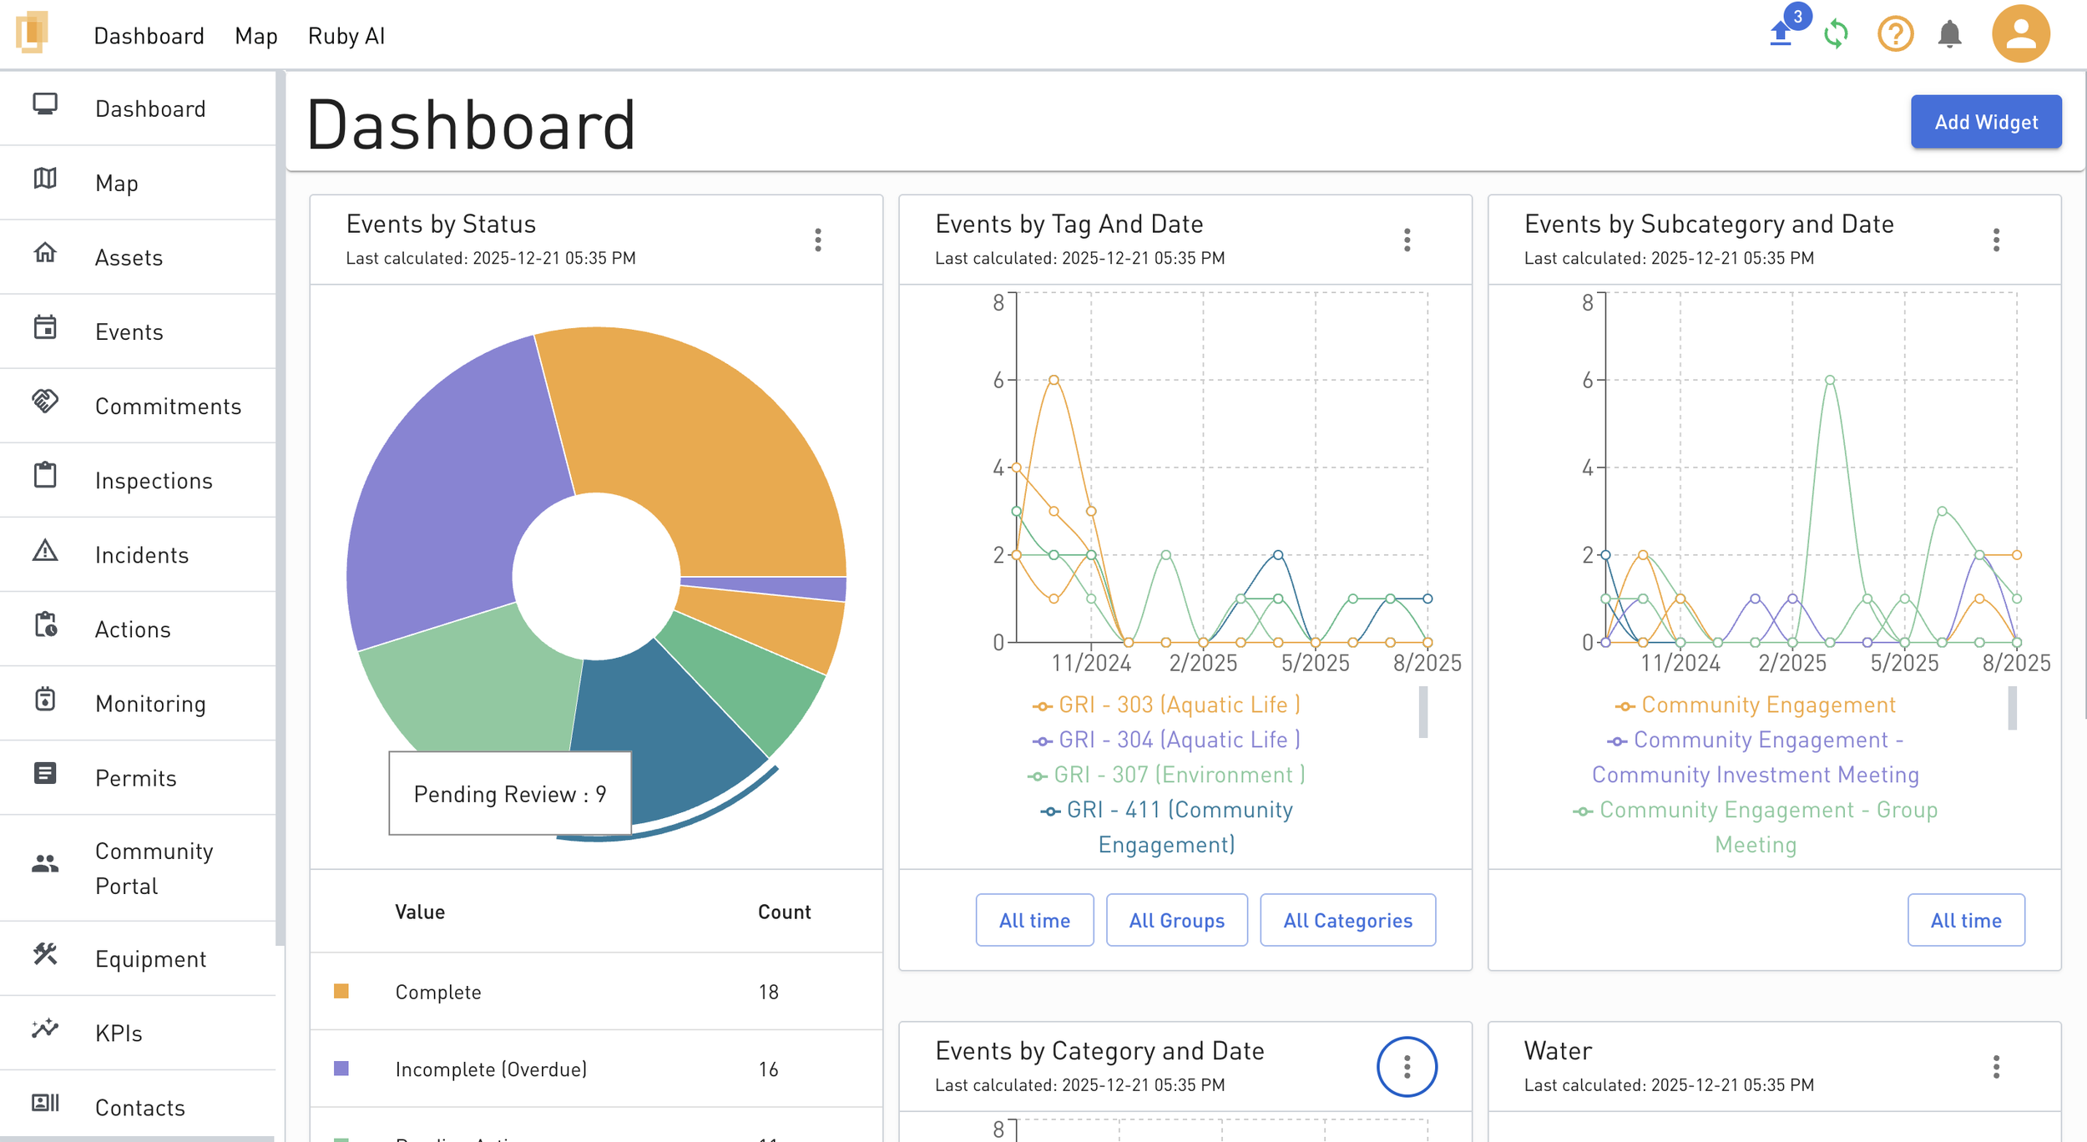This screenshot has height=1142, width=2087.
Task: Open Events by Tag And Date options menu
Action: (1407, 240)
